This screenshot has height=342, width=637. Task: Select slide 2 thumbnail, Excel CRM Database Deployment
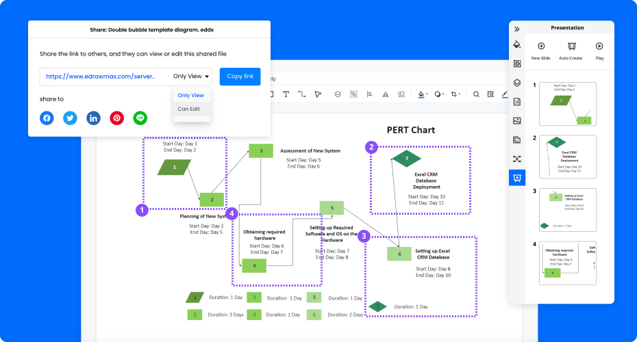[x=568, y=156]
